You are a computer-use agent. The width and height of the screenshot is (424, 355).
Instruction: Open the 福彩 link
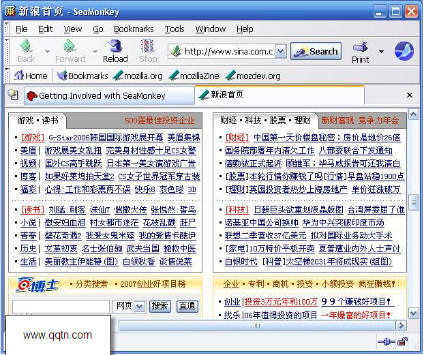28,189
